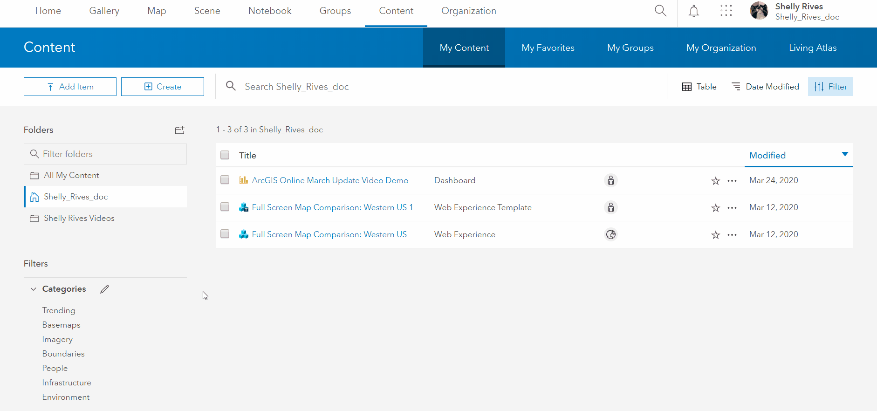Open notifications bell
This screenshot has width=877, height=411.
(x=694, y=11)
